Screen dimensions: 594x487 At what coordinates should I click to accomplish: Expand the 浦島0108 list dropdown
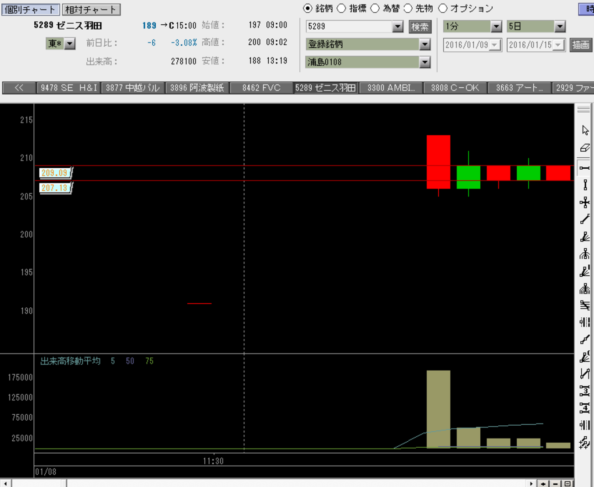tap(425, 62)
